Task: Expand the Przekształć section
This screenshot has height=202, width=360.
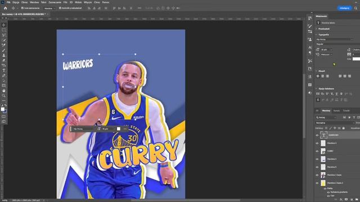Action: 317,29
